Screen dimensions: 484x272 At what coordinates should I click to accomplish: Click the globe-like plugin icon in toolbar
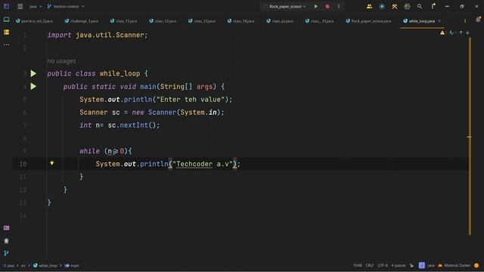point(407,6)
